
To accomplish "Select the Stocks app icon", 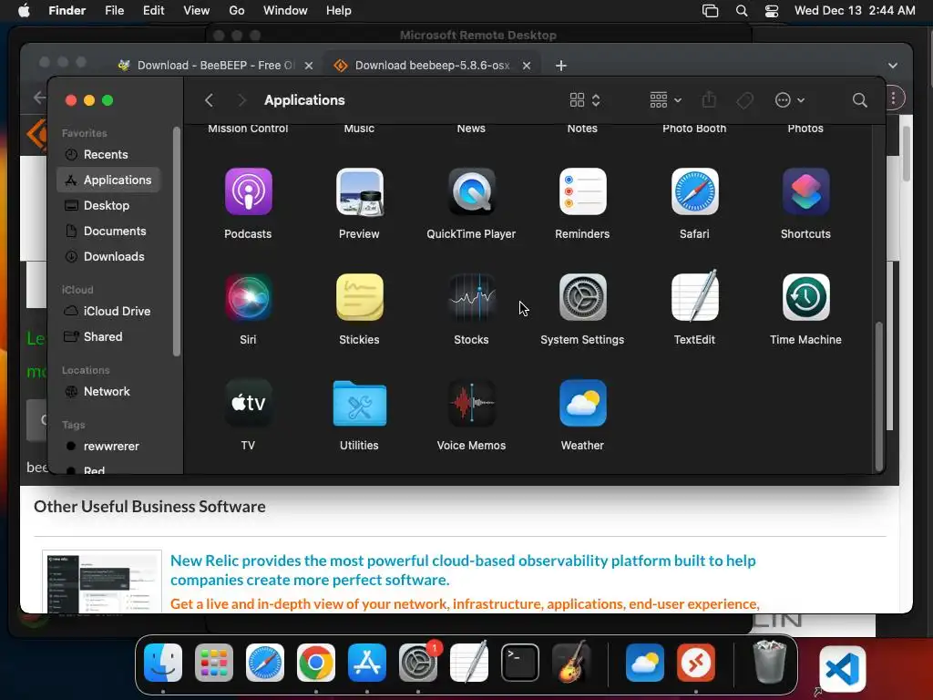I will 471,297.
